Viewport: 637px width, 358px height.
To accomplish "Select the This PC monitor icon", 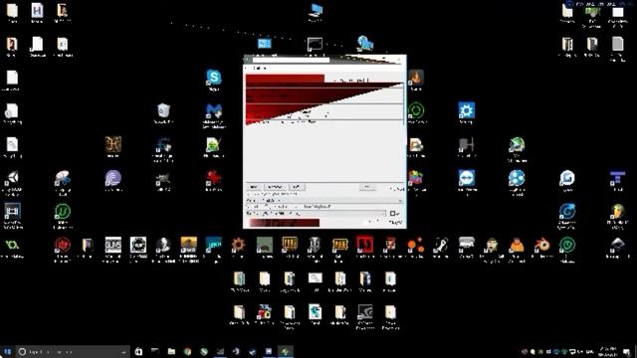I will pyautogui.click(x=316, y=10).
